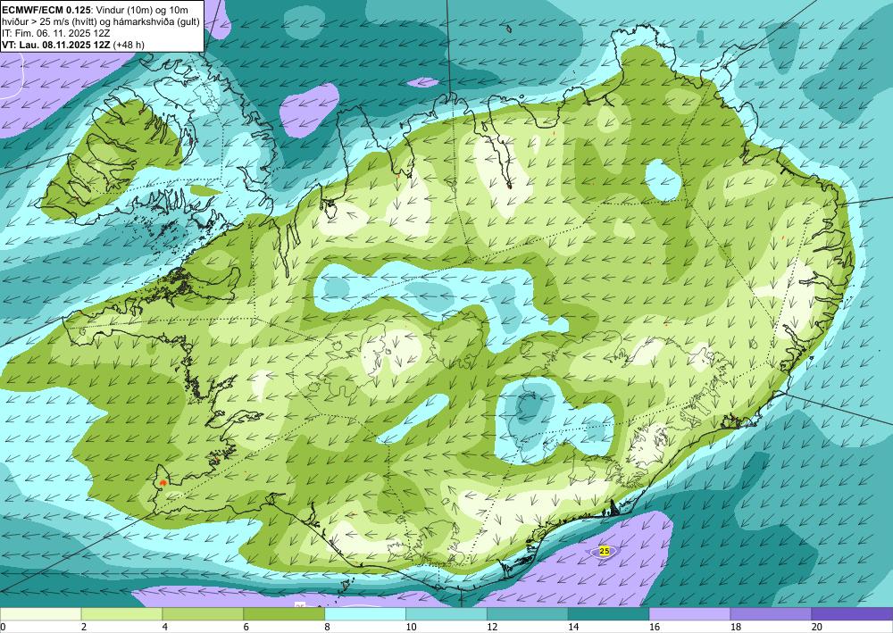
Task: Click the light green 4–6 legend swatch
Action: click(x=203, y=614)
